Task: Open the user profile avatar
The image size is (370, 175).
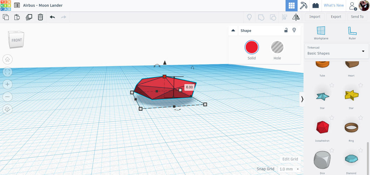Action: (x=364, y=5)
